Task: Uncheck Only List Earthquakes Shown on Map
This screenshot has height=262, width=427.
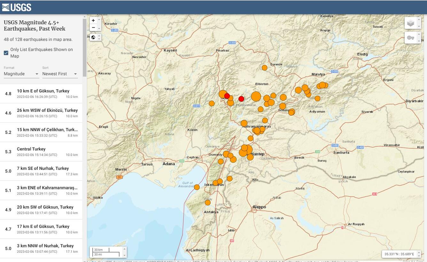Action: click(6, 53)
